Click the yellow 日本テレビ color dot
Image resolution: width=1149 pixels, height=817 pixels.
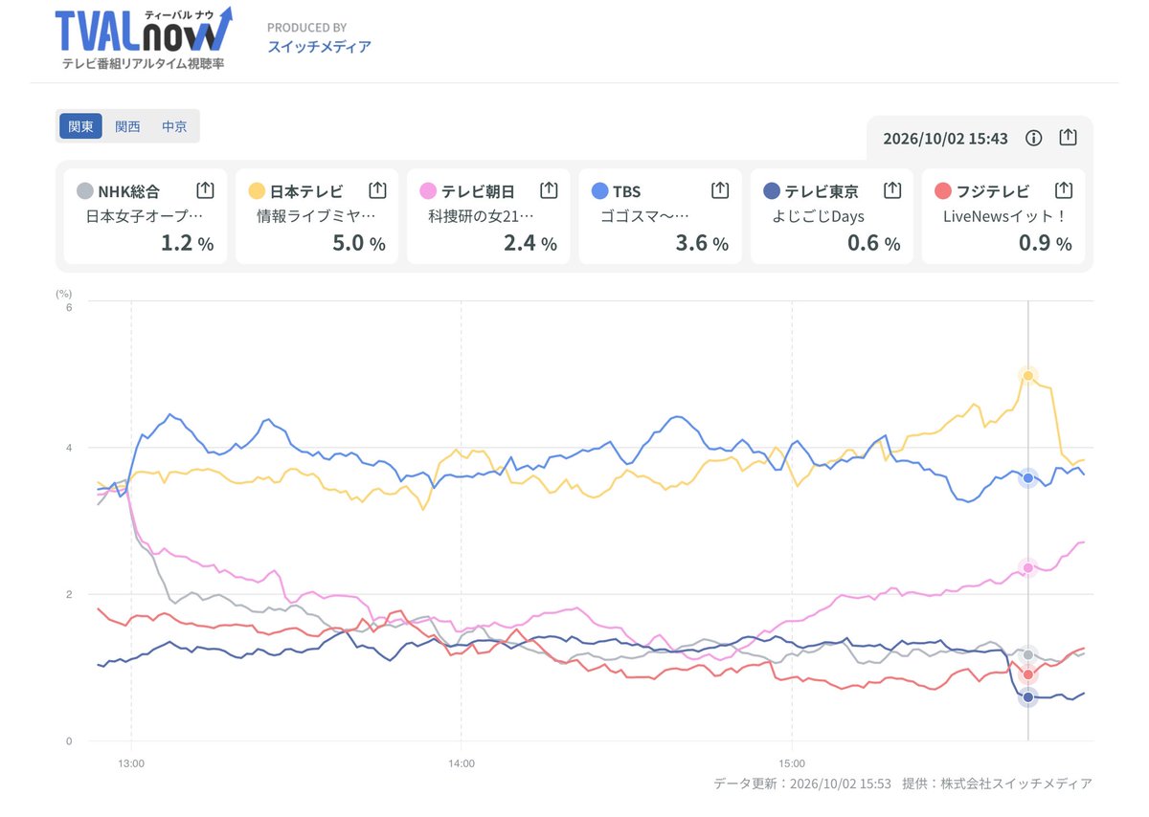(257, 191)
